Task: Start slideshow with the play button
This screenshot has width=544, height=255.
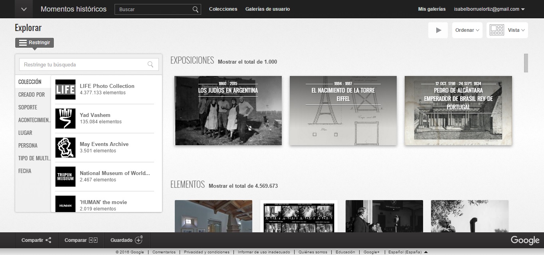Action: click(x=438, y=30)
